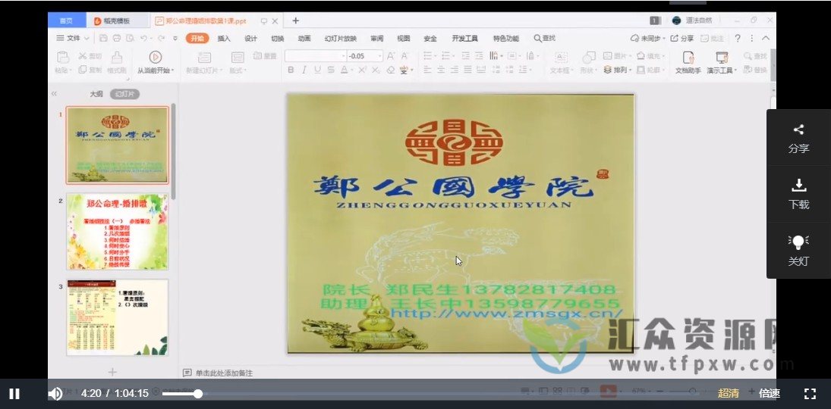Open the 幻灯片放映 ribbon tab

click(x=340, y=38)
